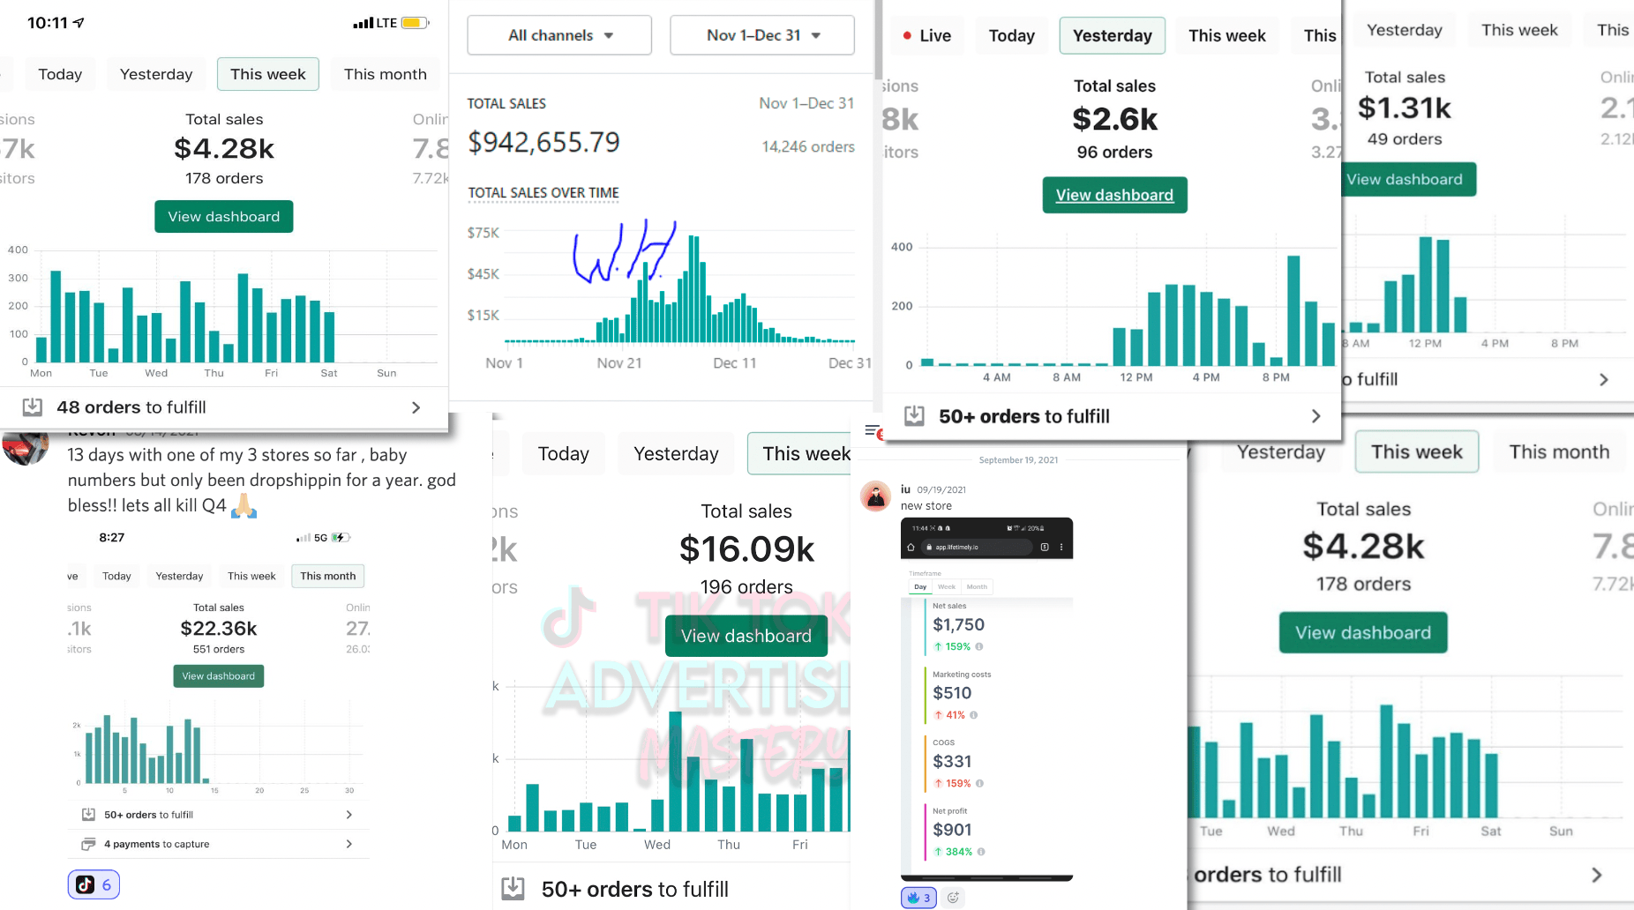The width and height of the screenshot is (1634, 910).
Task: Click the vertical scrollbar beside the date range dropdown
Action: pos(878,40)
